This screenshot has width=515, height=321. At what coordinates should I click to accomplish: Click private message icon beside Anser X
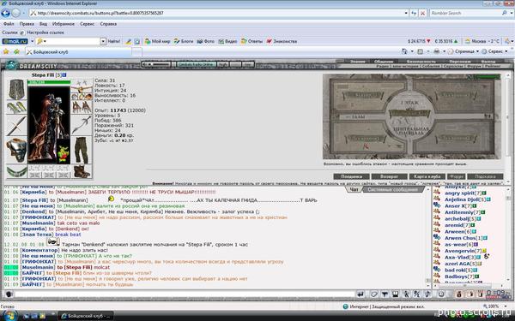[x=437, y=205]
